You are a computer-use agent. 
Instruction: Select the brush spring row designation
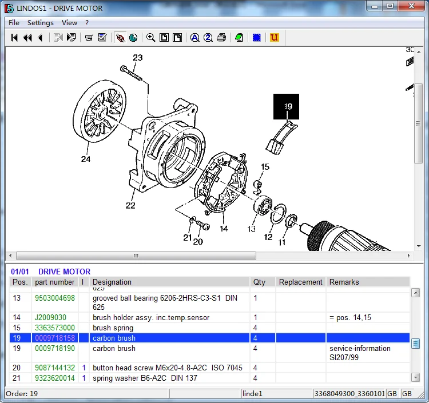coord(113,328)
